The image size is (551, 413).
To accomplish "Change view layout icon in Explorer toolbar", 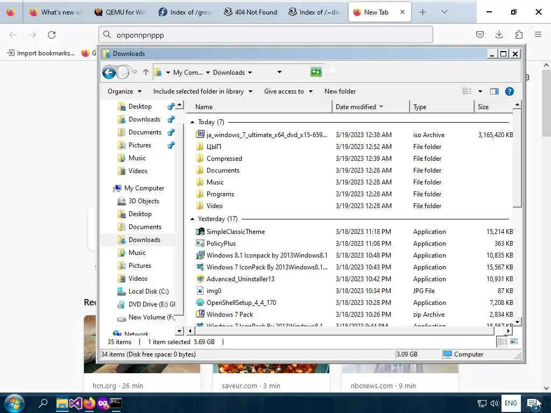I will point(467,91).
